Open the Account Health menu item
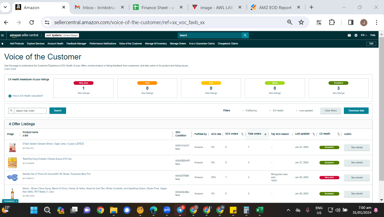 (x=55, y=43)
